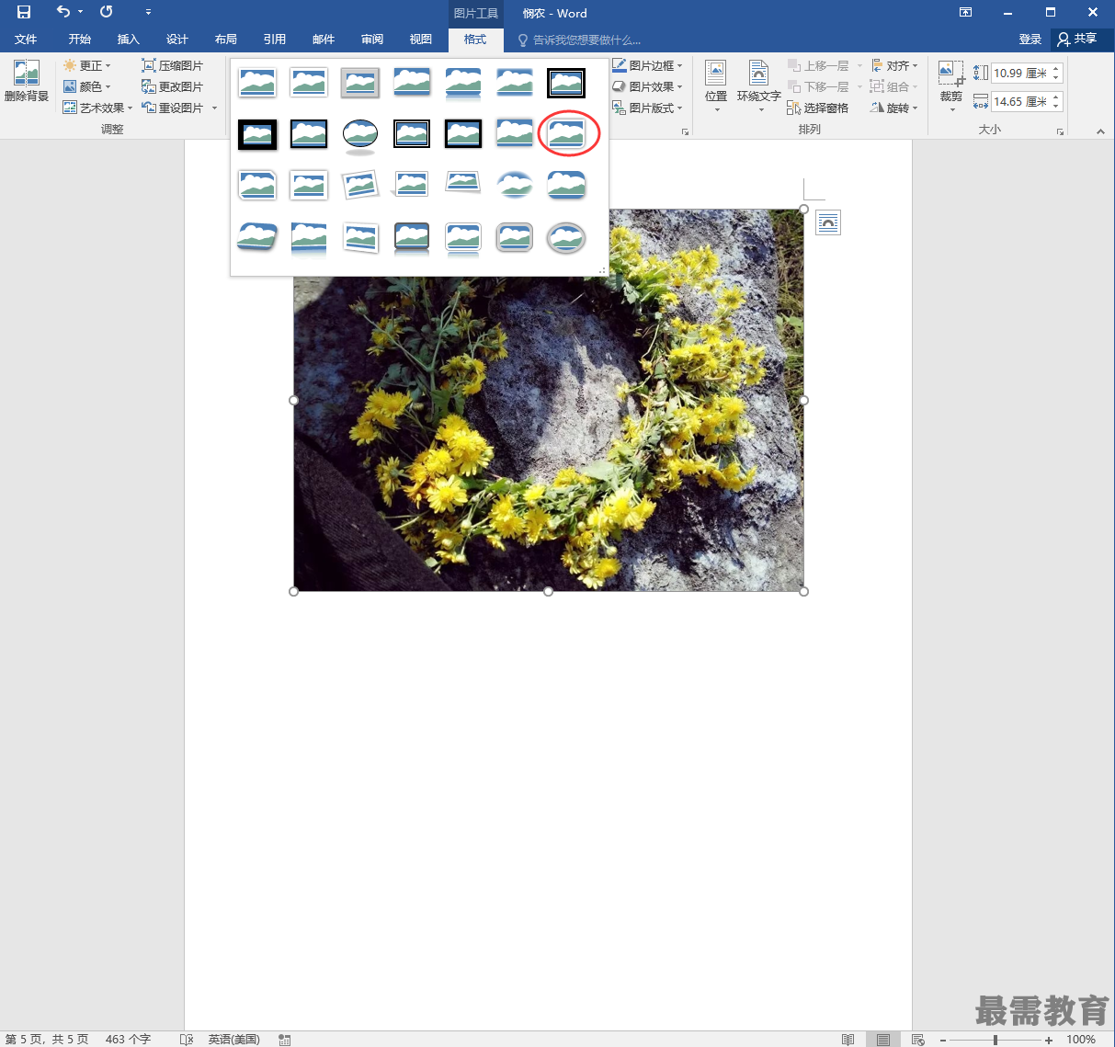1115x1047 pixels.
Task: Open the 文件 File tab
Action: (x=26, y=39)
